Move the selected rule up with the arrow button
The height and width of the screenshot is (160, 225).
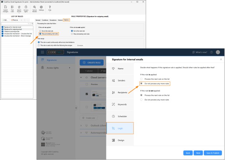point(21,20)
